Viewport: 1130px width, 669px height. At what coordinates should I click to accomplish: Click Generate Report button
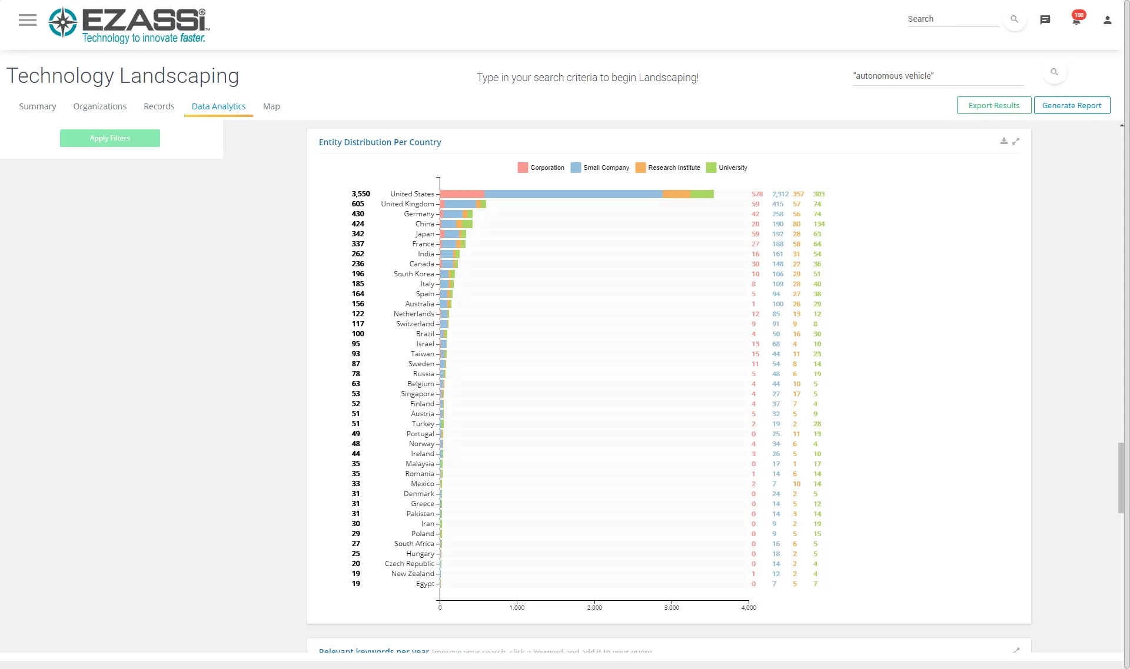click(x=1072, y=105)
